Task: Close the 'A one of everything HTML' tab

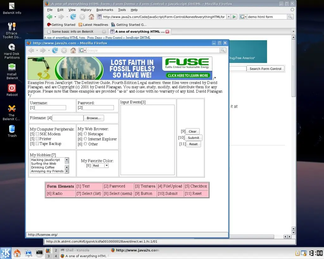Action: (x=167, y=31)
